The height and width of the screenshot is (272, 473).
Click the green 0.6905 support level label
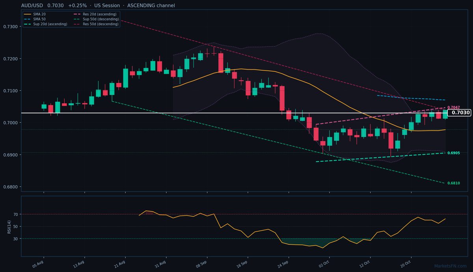(453, 153)
